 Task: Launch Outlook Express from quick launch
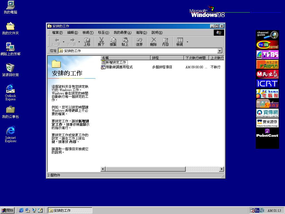[28, 210]
